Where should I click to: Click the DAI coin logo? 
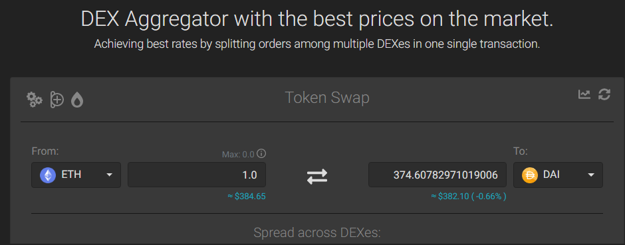point(530,175)
